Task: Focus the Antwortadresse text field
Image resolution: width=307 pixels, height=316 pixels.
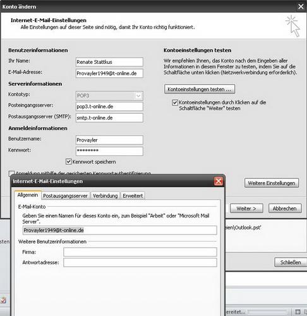Action: click(140, 262)
